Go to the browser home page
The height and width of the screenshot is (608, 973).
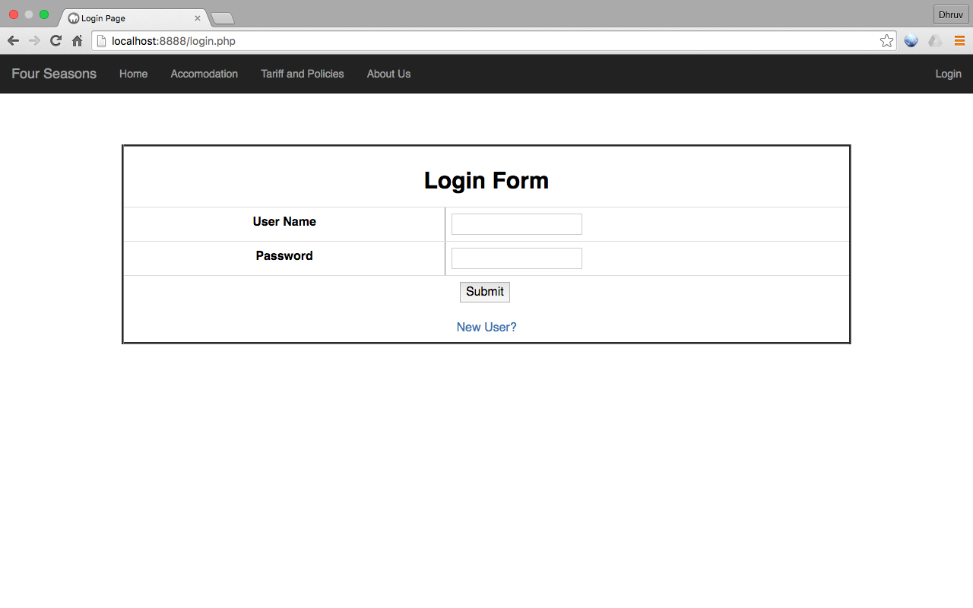[x=77, y=41]
